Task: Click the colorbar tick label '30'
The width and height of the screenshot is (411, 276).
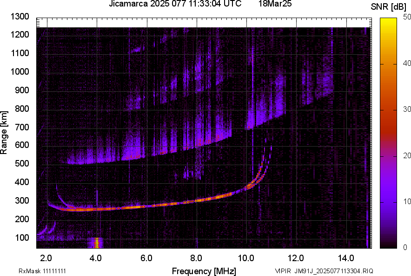Action: point(407,109)
